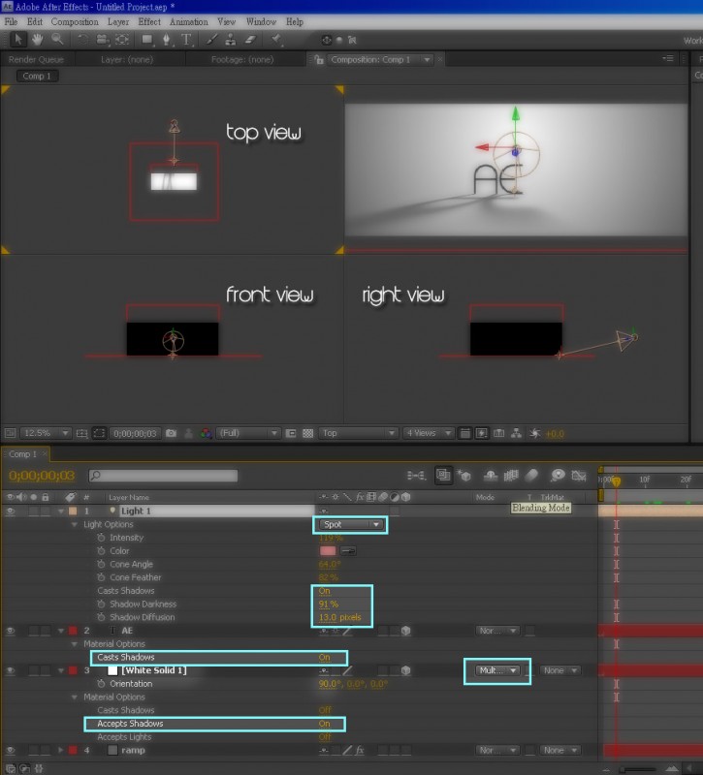The height and width of the screenshot is (775, 703).
Task: Select the Rectangle shape tool
Action: click(x=147, y=39)
